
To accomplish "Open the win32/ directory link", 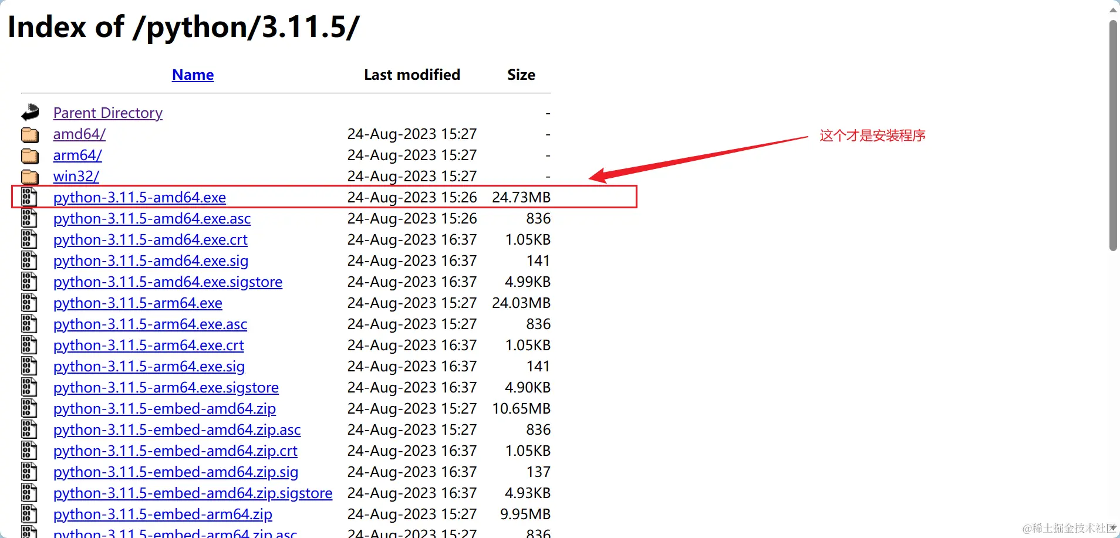I will pyautogui.click(x=76, y=176).
